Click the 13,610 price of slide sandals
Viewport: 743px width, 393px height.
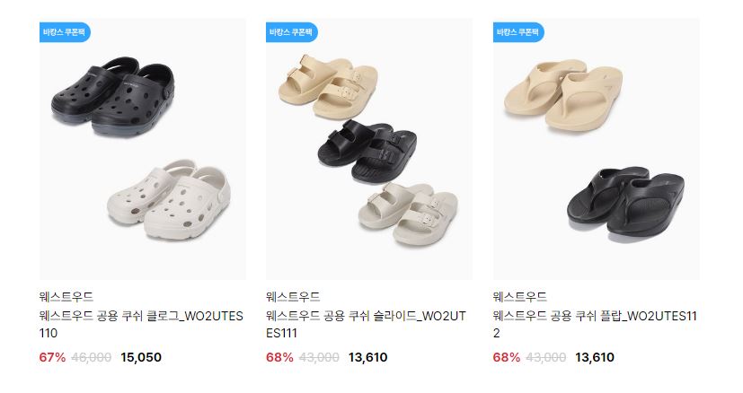point(367,357)
